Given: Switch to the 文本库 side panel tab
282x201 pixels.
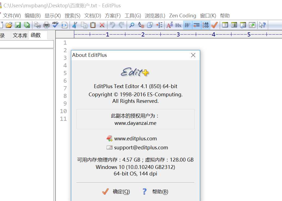Looking at the screenshot, I should [x=20, y=35].
